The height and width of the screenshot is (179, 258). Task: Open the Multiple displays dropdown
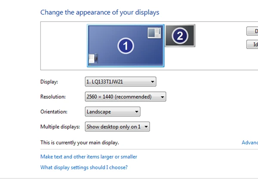click(x=117, y=127)
